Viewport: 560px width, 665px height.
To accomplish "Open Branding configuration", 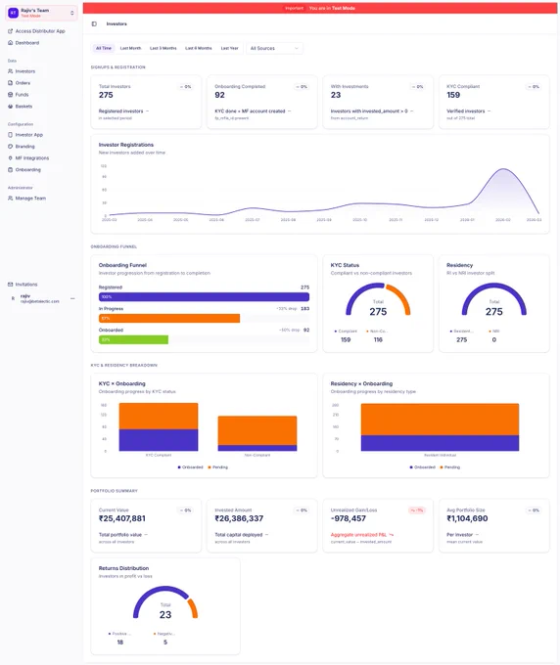I will (x=25, y=147).
